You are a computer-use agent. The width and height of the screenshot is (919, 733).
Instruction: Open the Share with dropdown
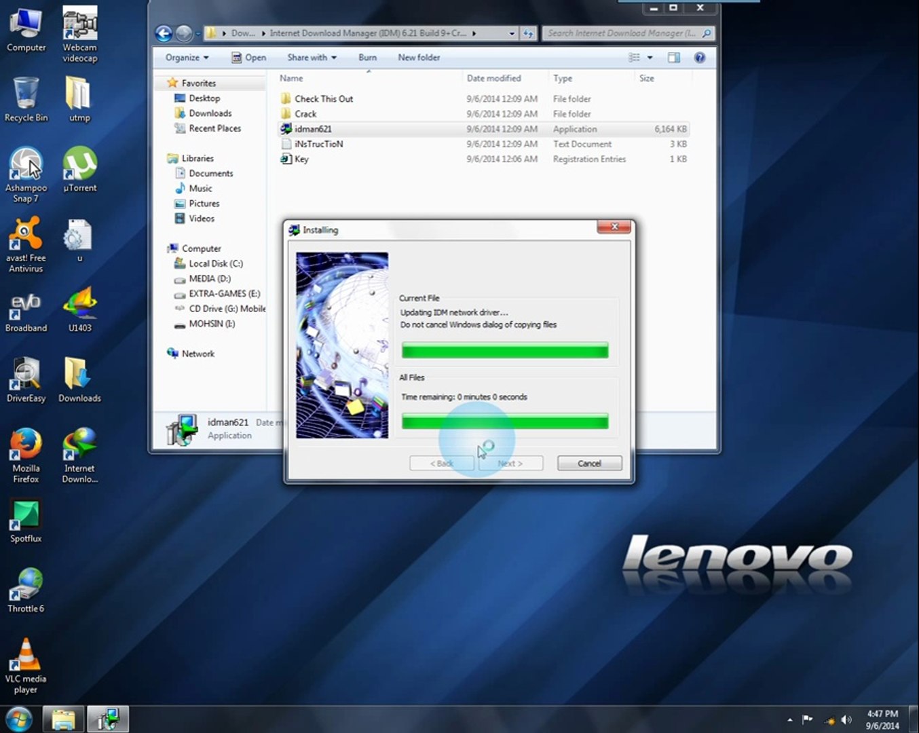click(312, 58)
